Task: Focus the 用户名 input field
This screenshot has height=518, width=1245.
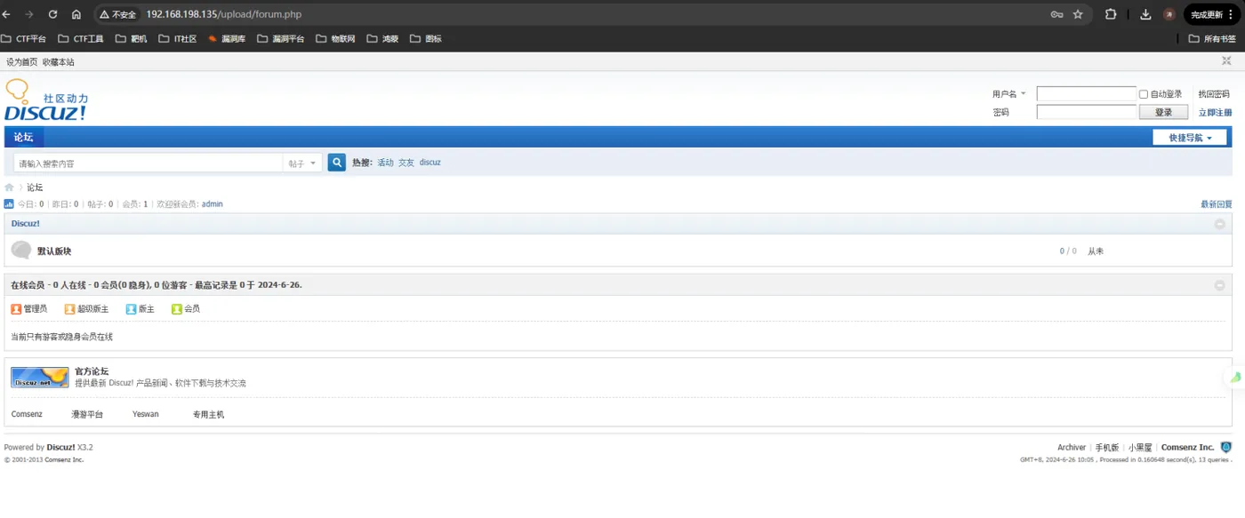Action: [x=1087, y=93]
